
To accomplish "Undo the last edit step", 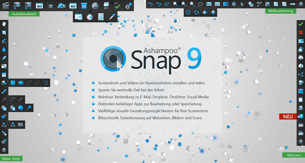I will [x=159, y=4].
